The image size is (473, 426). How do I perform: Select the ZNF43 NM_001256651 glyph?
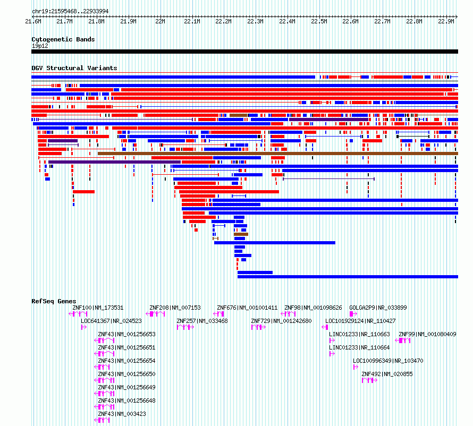coord(104,354)
